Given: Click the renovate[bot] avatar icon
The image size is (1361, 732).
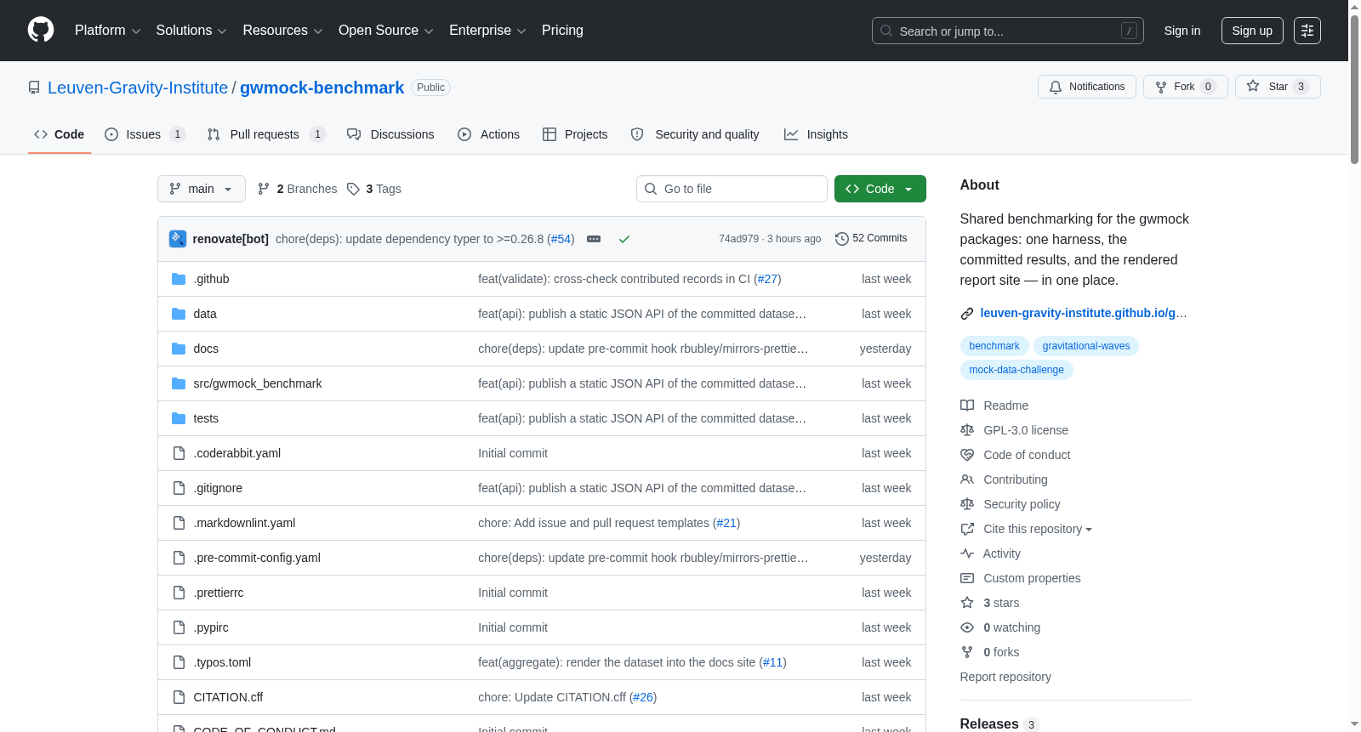Looking at the screenshot, I should click(x=178, y=239).
